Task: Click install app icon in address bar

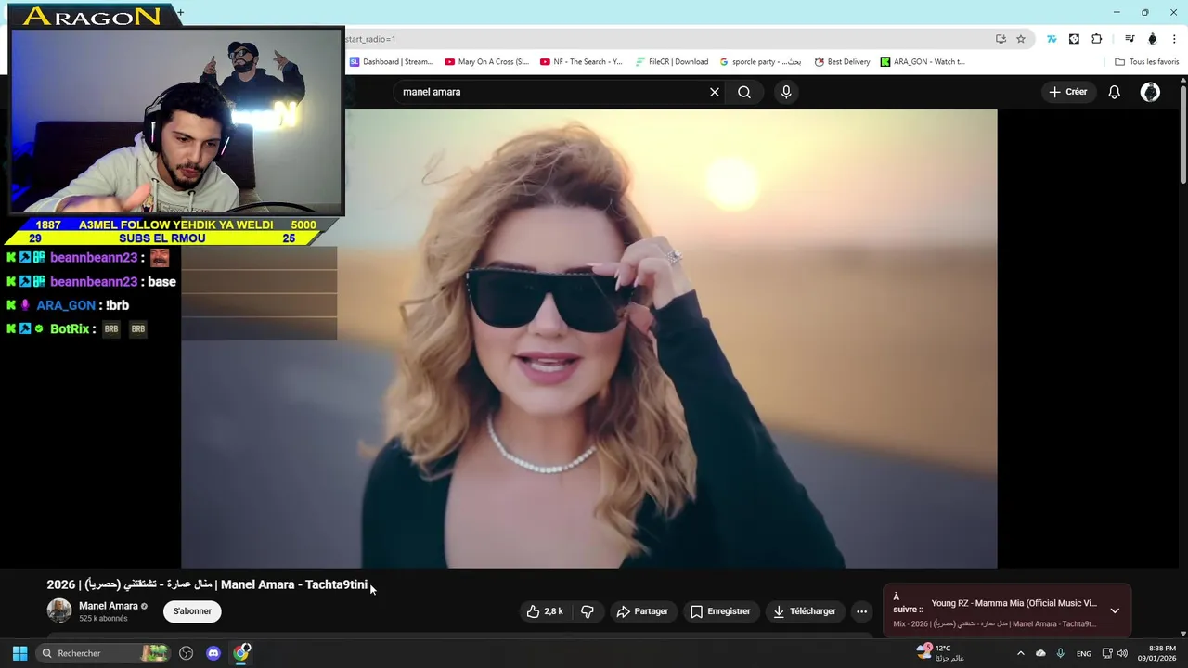Action: pyautogui.click(x=1001, y=39)
